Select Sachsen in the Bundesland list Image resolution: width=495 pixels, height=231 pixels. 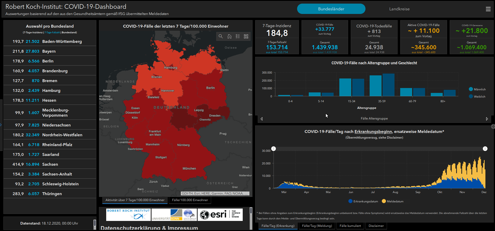[x=50, y=164]
